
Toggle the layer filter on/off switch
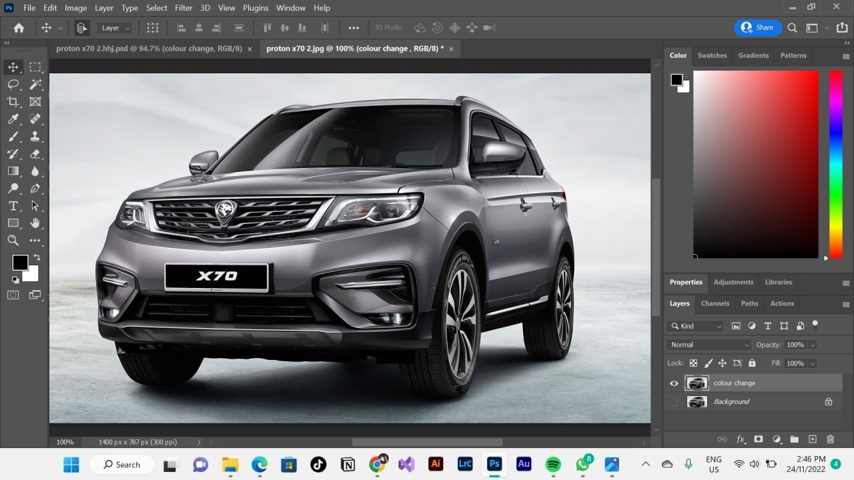815,325
